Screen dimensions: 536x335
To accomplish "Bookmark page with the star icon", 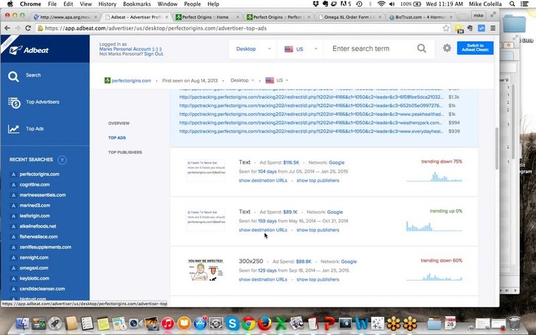I will pos(446,28).
